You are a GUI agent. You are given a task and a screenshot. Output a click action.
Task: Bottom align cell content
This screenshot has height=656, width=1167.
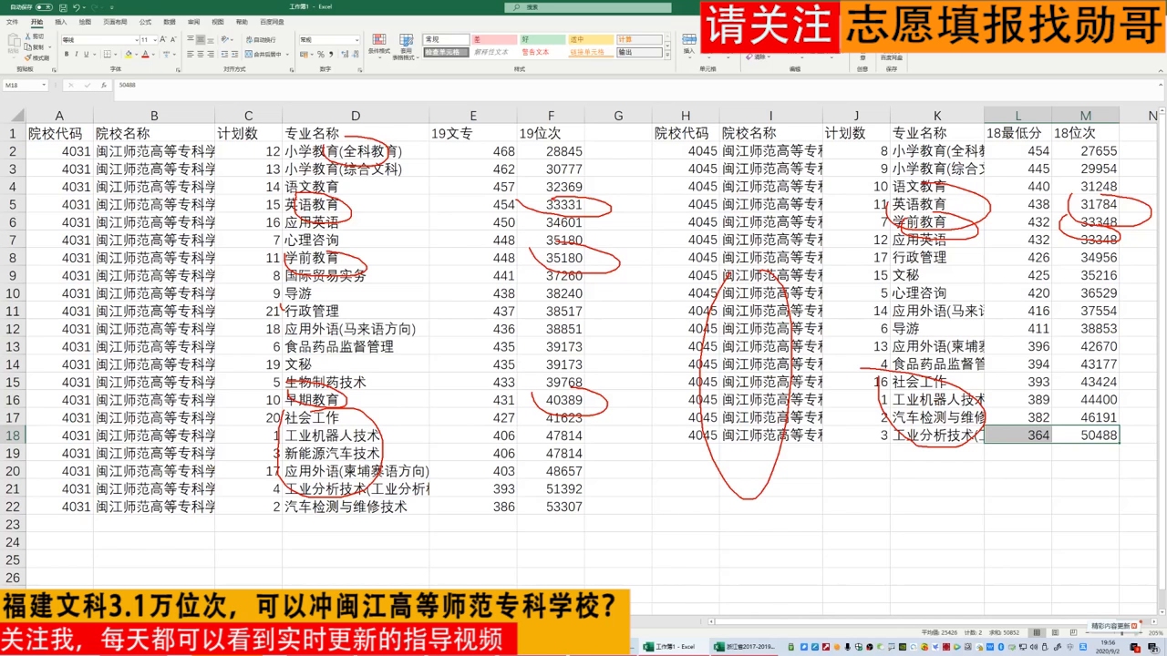[211, 39]
